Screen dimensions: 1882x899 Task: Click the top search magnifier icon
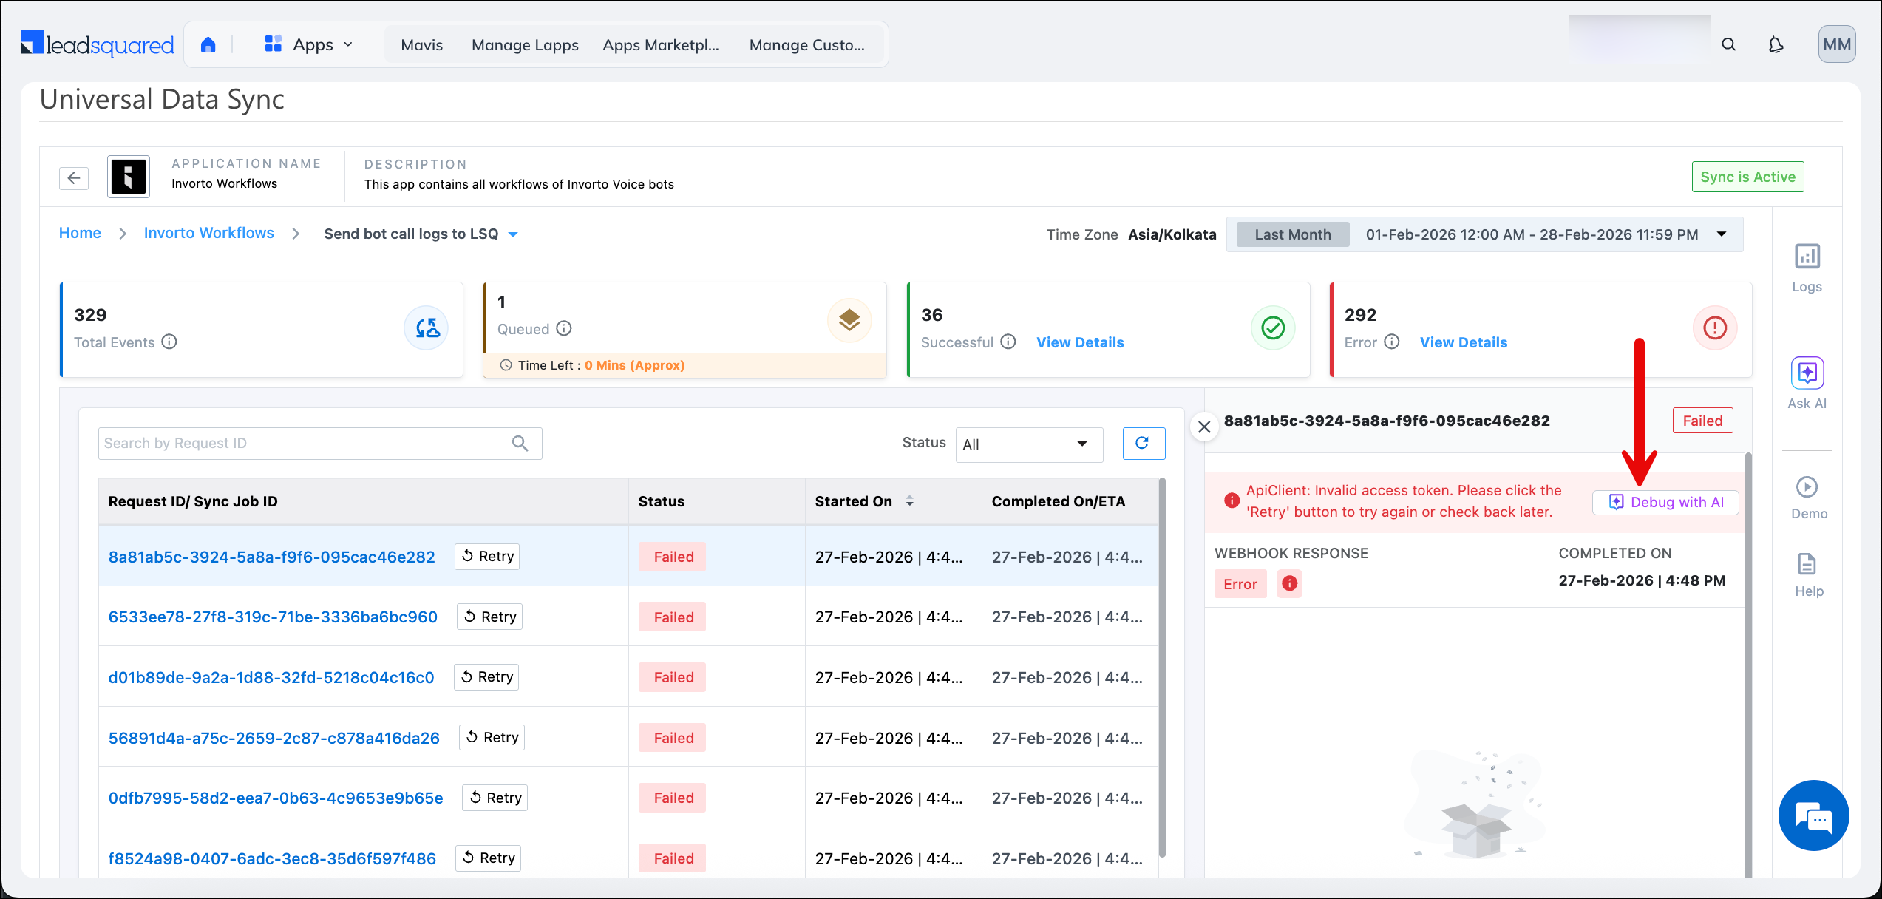point(1728,45)
